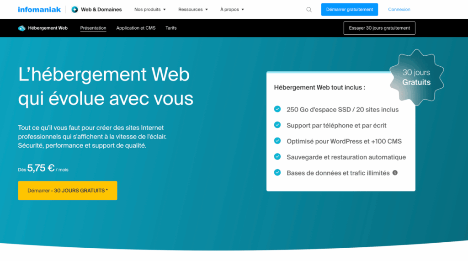Expand the À propos dropdown

coord(232,10)
